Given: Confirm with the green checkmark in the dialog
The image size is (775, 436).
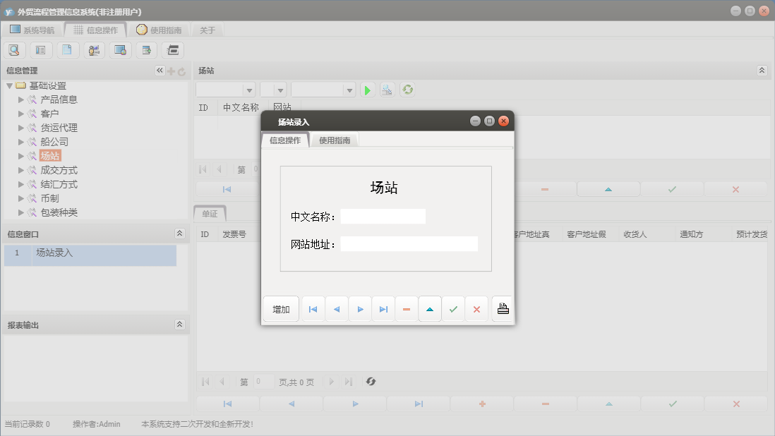Looking at the screenshot, I should (453, 308).
